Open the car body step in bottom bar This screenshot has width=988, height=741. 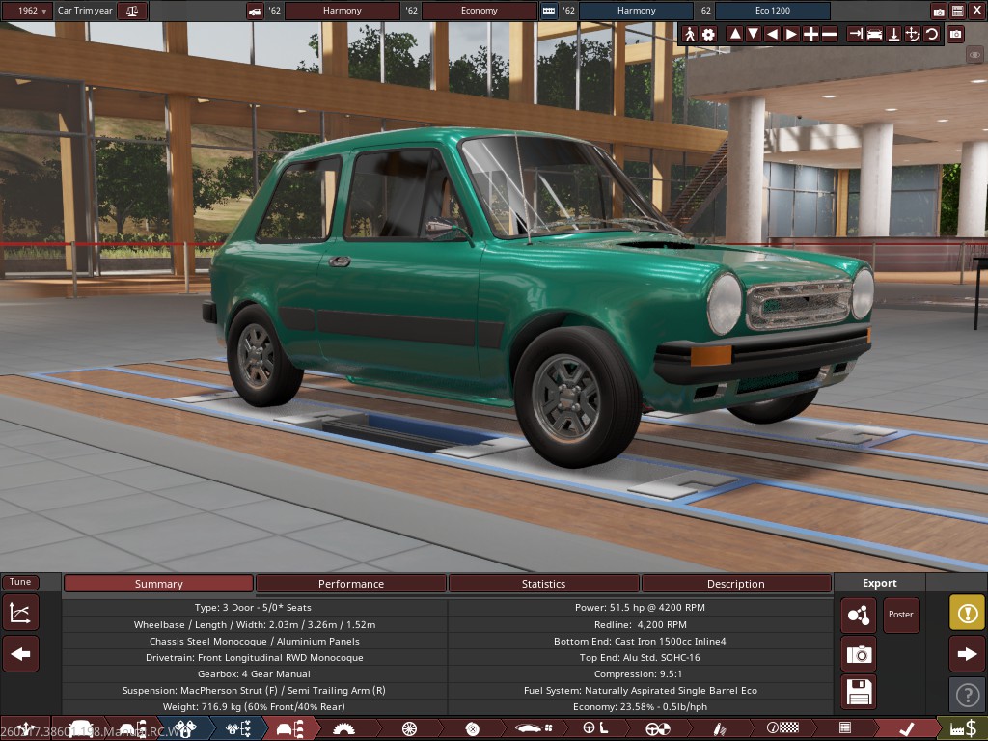click(x=79, y=729)
